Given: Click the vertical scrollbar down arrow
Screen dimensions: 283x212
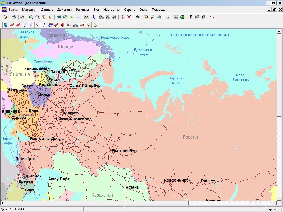Looking at the screenshot, I should (x=279, y=198).
